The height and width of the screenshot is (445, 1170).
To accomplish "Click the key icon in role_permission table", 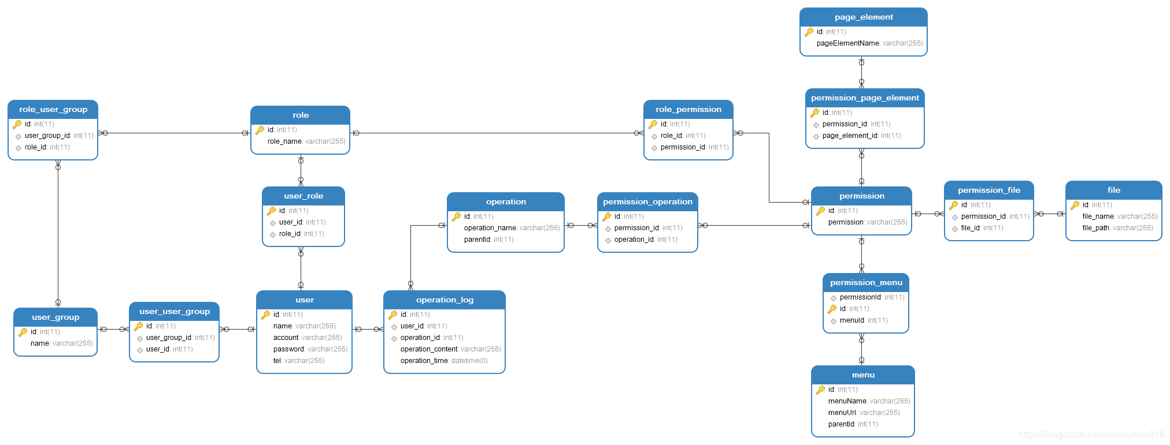I will coord(653,124).
